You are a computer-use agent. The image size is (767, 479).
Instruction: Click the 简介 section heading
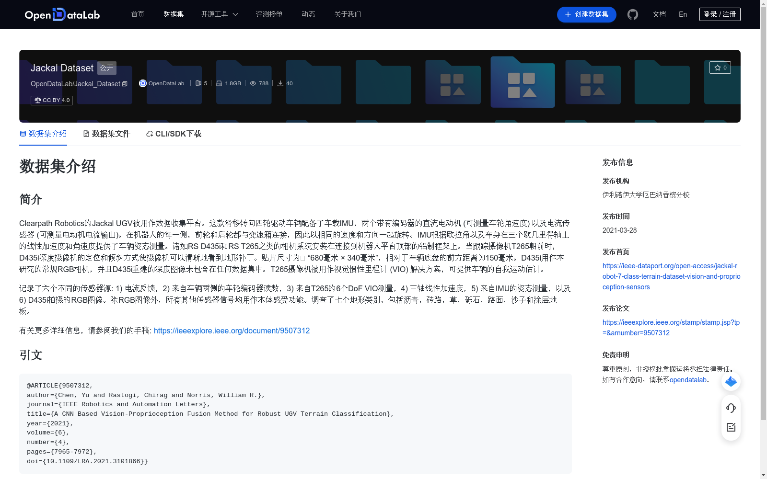[x=31, y=199]
